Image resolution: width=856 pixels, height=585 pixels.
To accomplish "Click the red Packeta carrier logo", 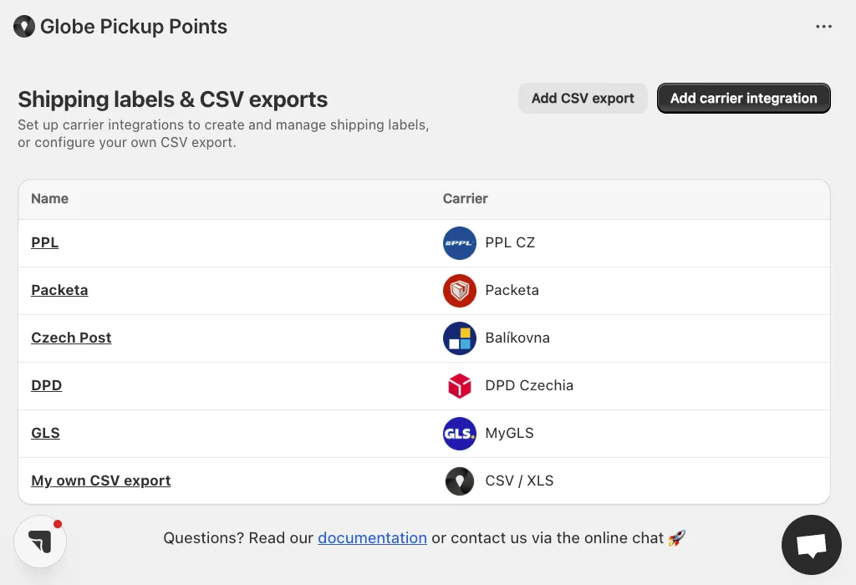I will coord(459,290).
